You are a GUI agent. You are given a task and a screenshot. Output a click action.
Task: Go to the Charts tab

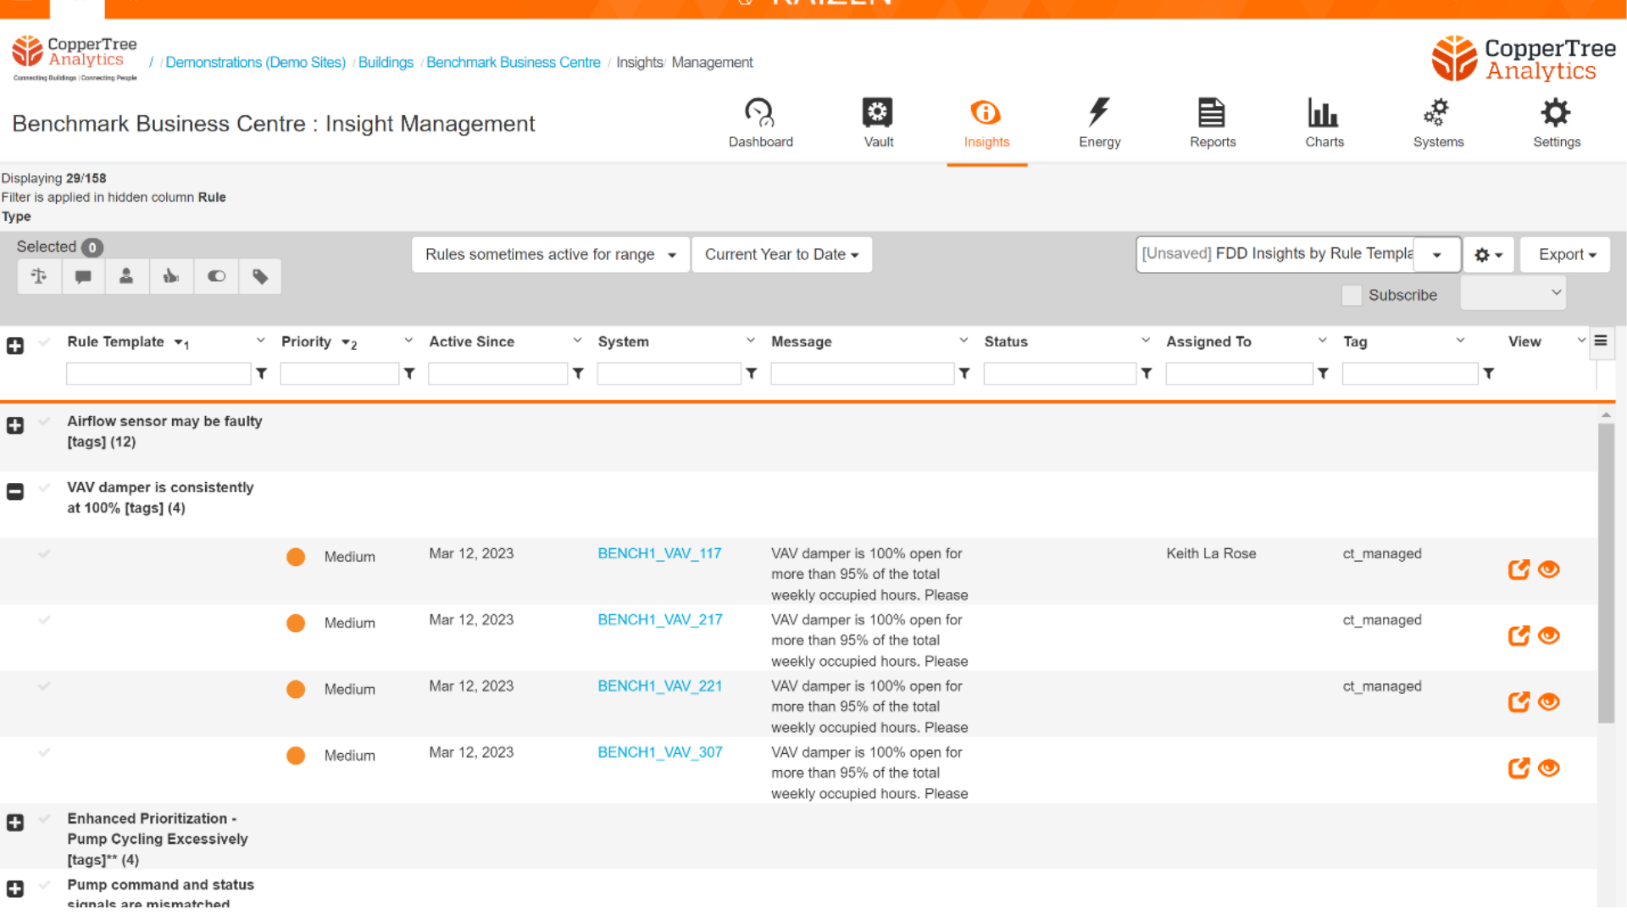[1324, 123]
